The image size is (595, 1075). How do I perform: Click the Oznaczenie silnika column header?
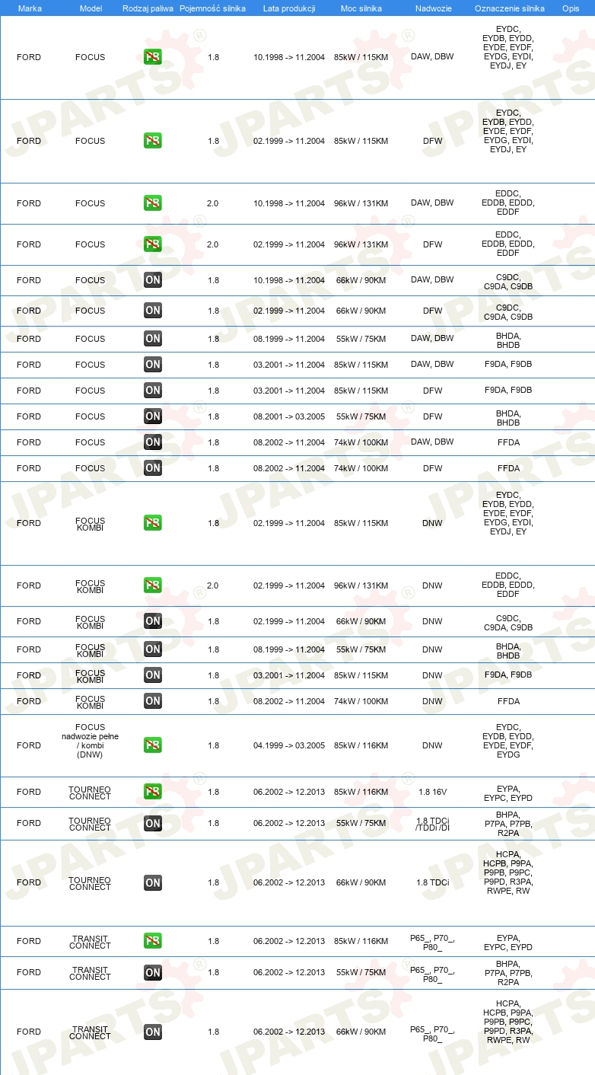point(509,8)
